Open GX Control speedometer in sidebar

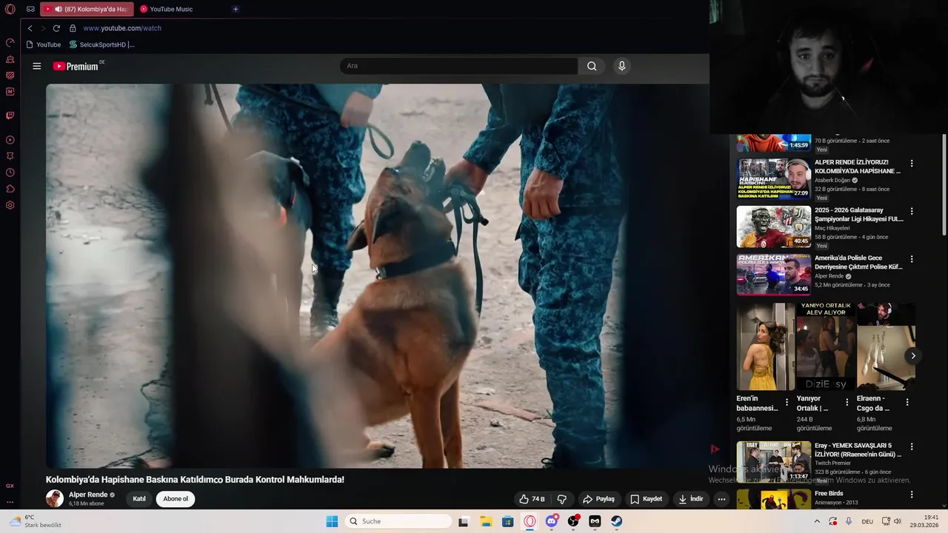(10, 42)
